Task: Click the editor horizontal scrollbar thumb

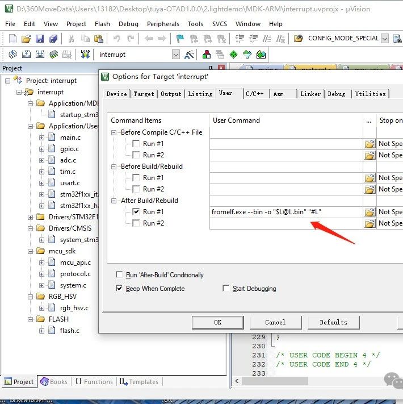Action: 275,381
